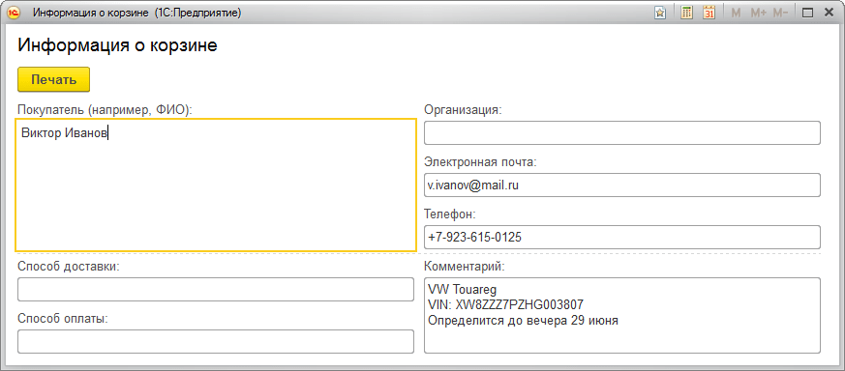Click the heading 'Информация о корзине'
The height and width of the screenshot is (371, 845).
pyautogui.click(x=117, y=45)
